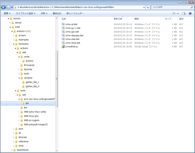Click the refresh button beside address bar

tap(148, 7)
